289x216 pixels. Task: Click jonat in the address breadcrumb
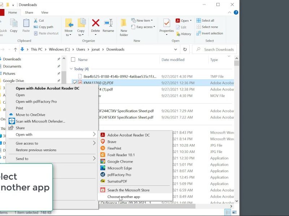pyautogui.click(x=95, y=49)
